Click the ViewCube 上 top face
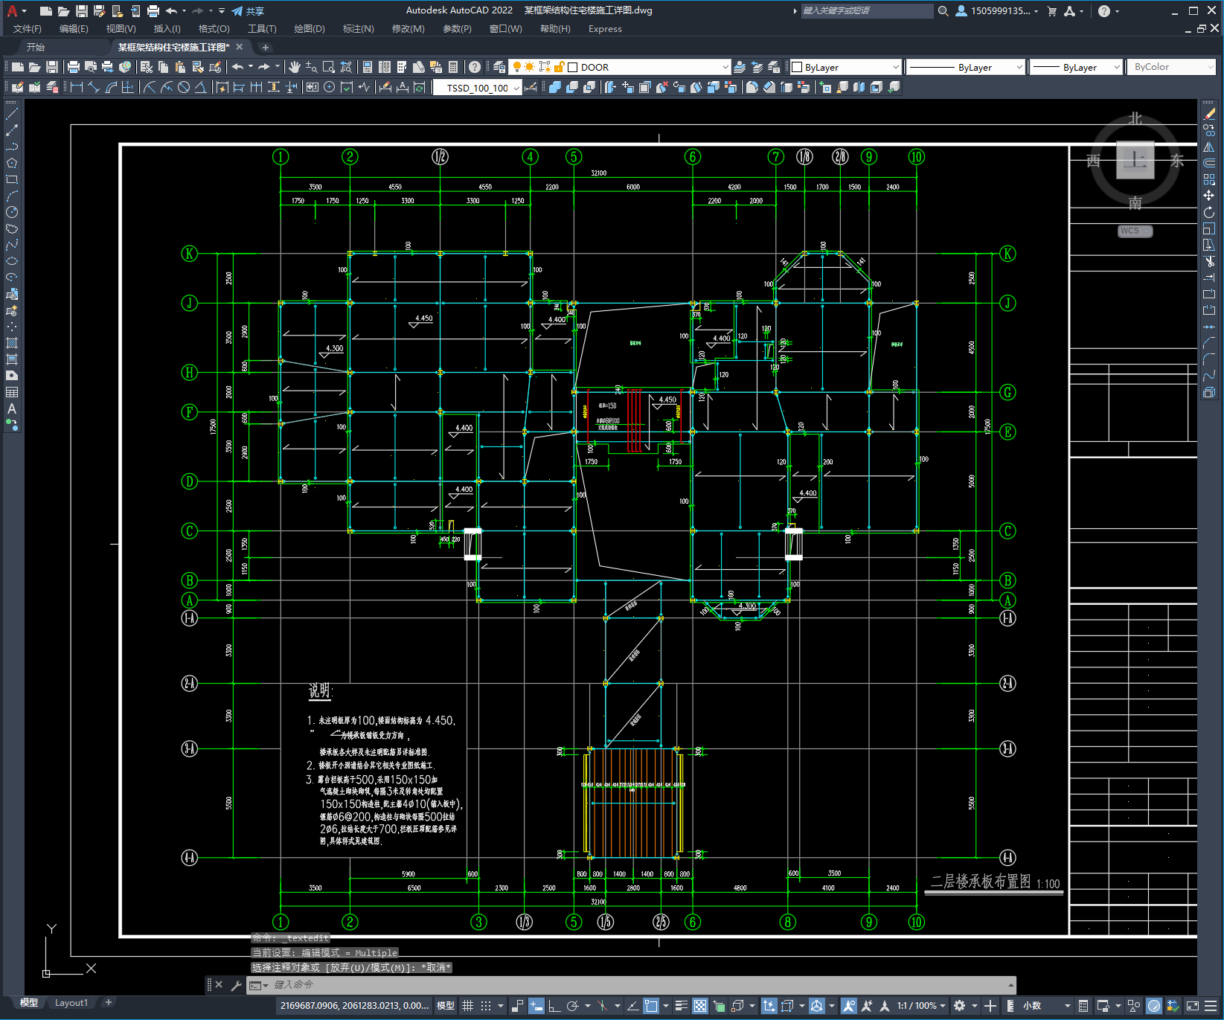 (x=1135, y=160)
